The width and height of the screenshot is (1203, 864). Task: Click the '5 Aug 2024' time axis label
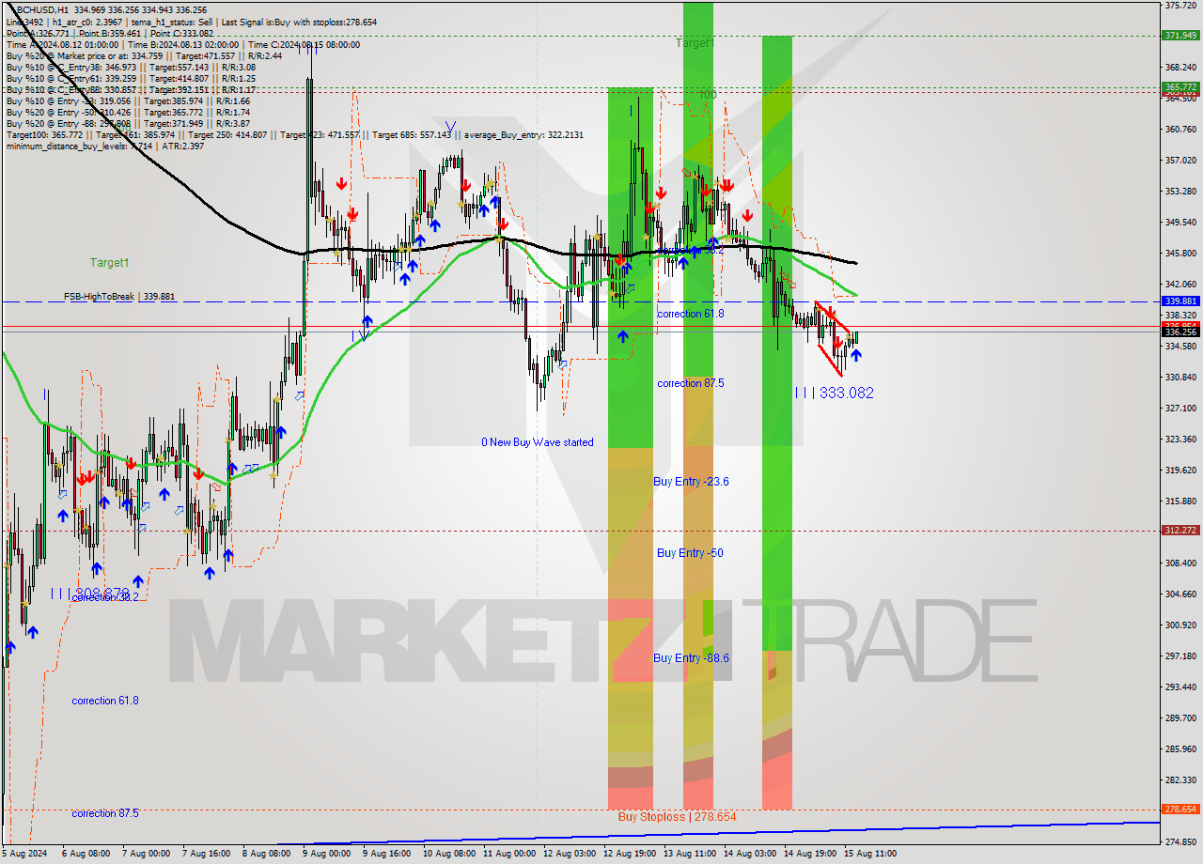tap(26, 854)
